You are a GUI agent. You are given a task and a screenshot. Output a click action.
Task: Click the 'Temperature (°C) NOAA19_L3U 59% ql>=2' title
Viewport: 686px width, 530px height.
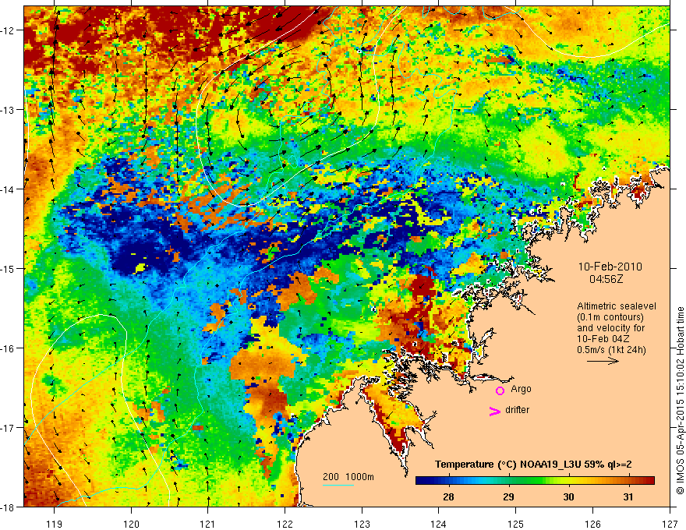(533, 465)
